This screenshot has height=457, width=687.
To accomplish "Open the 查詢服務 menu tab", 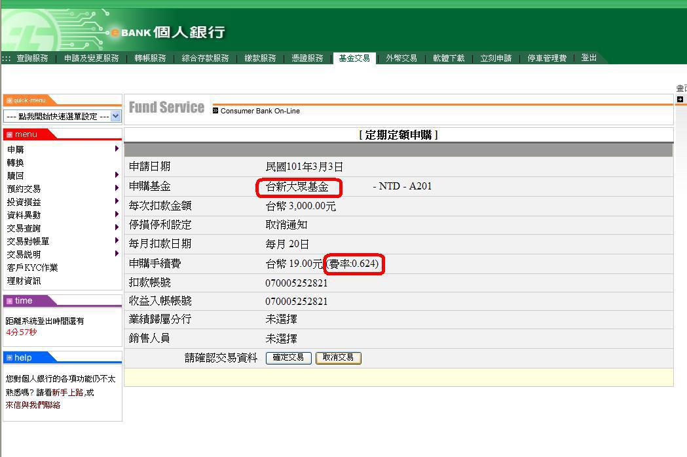I will 32,58.
